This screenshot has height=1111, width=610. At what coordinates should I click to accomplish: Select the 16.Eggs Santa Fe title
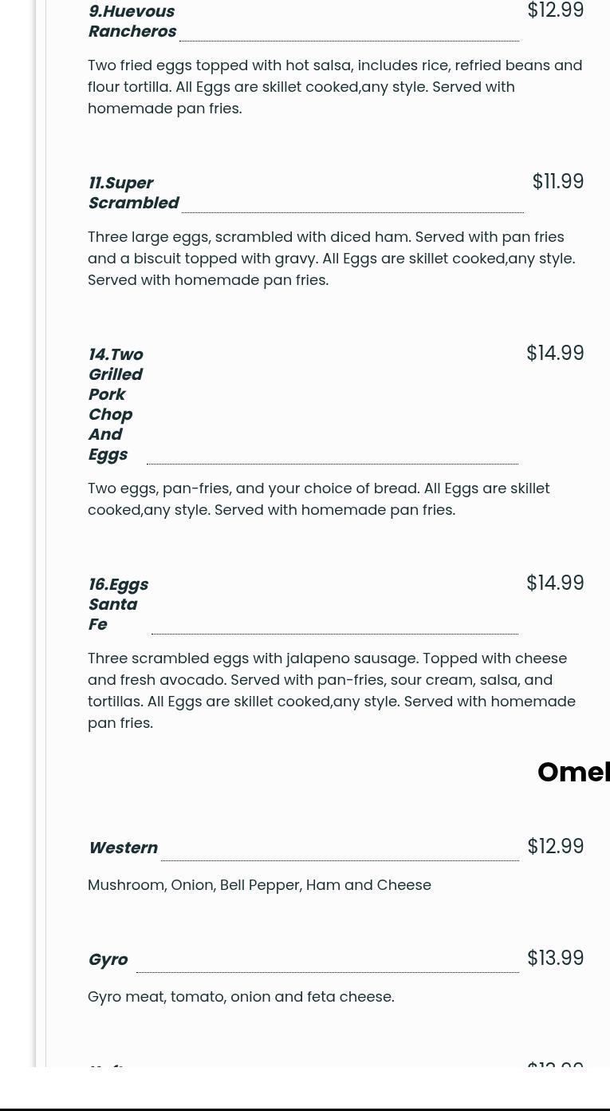coord(117,604)
